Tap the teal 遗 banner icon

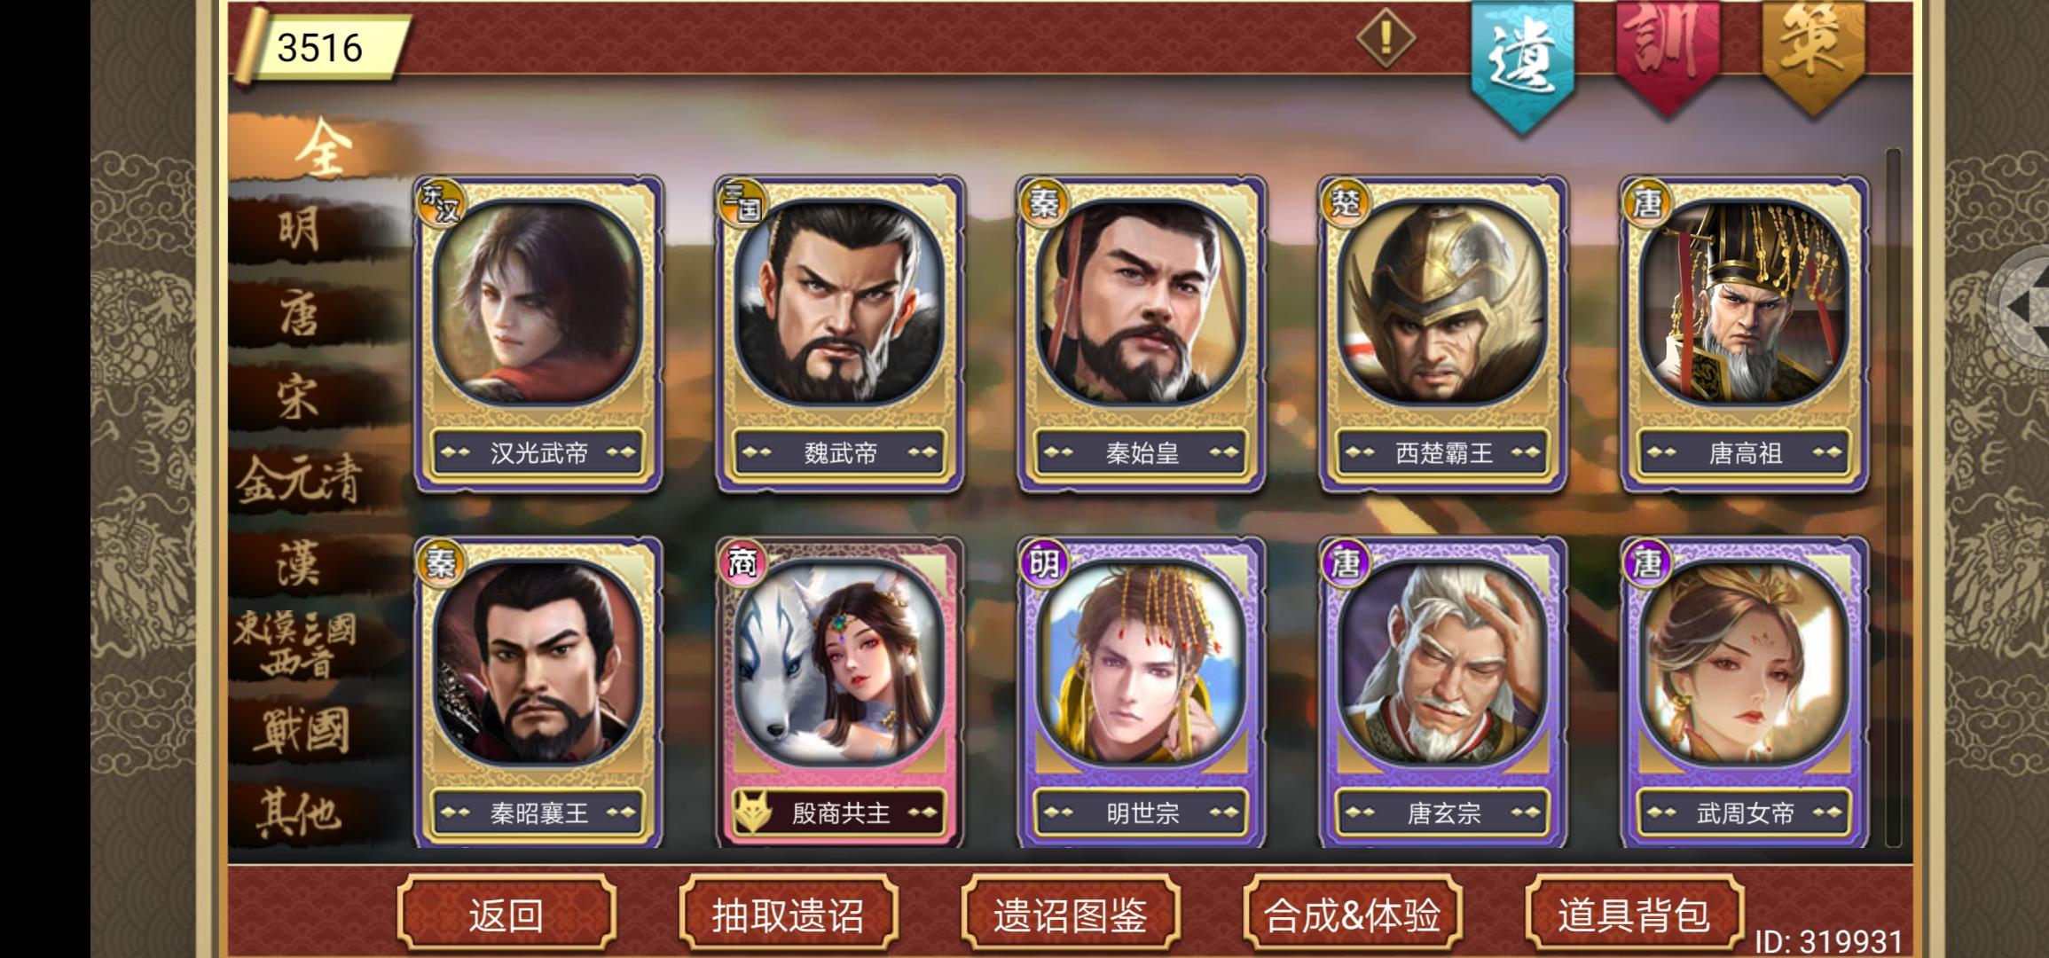[1522, 64]
